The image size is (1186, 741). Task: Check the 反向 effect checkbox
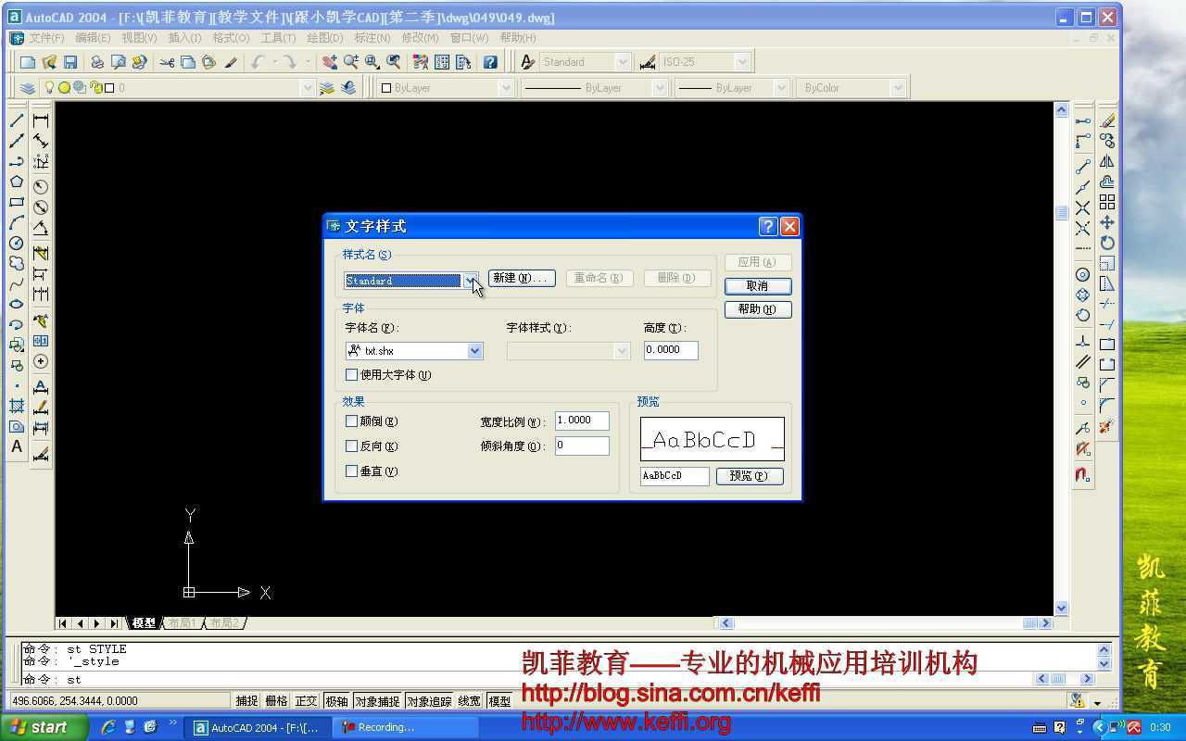point(352,446)
